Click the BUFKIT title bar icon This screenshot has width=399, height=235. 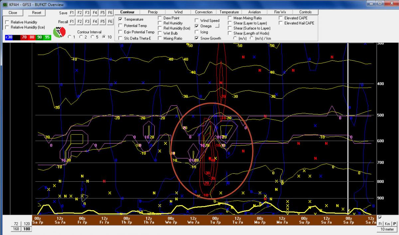4,4
